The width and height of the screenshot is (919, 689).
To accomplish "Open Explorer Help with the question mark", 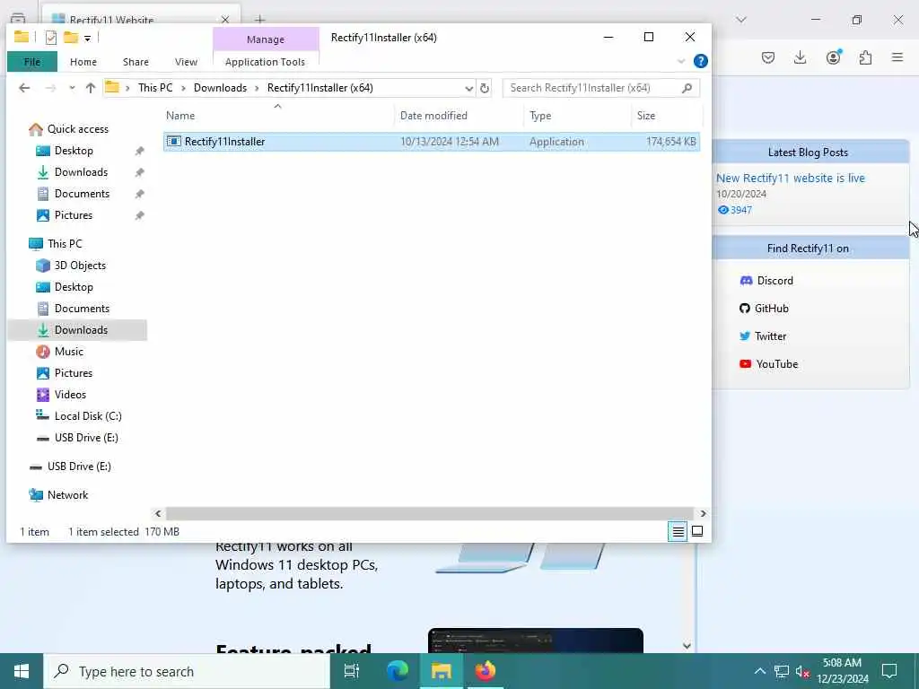I will point(700,61).
